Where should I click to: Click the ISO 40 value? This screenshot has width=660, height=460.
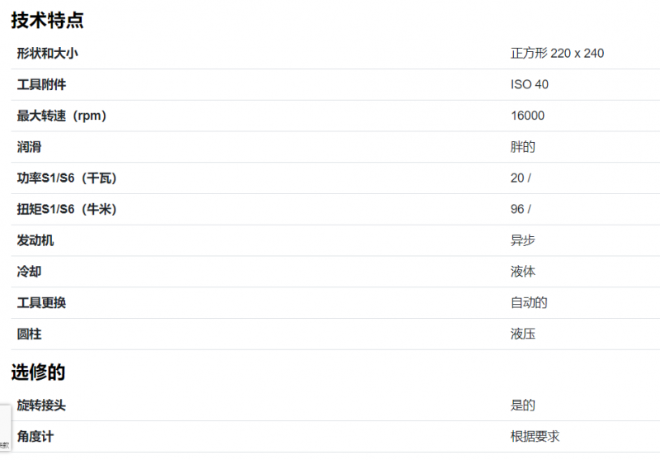click(x=529, y=85)
